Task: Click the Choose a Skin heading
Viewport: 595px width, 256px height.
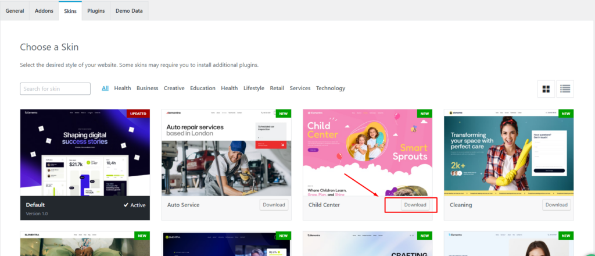Action: pyautogui.click(x=49, y=47)
